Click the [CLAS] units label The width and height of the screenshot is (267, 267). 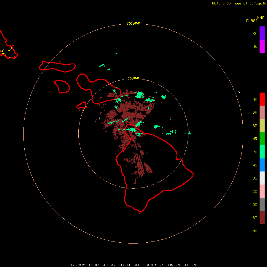251,20
